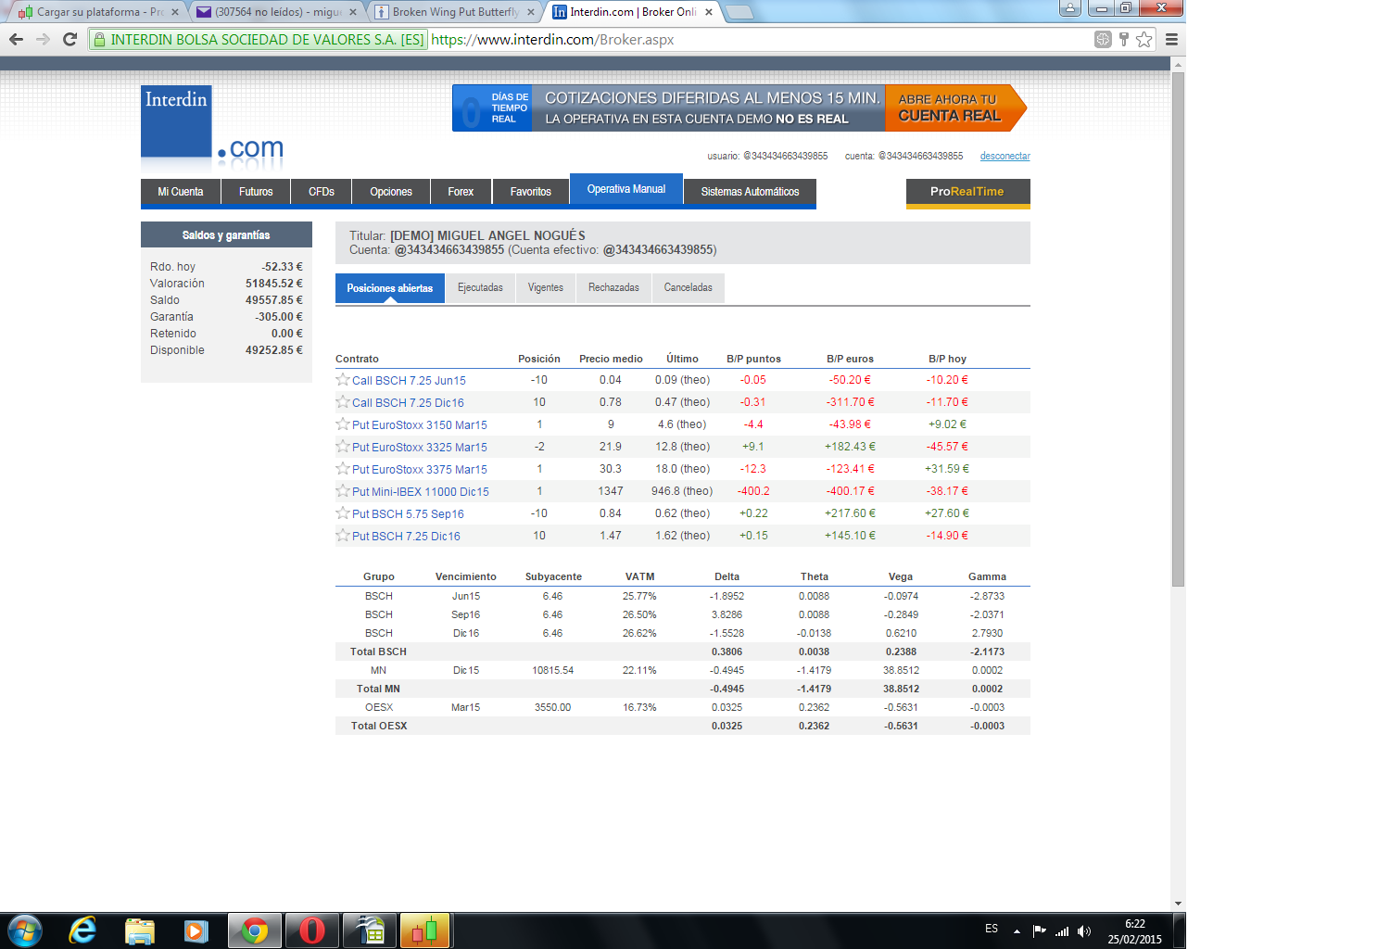Open Sistemas Automáticos in the navigation bar
Image resolution: width=1390 pixels, height=949 pixels.
point(750,192)
